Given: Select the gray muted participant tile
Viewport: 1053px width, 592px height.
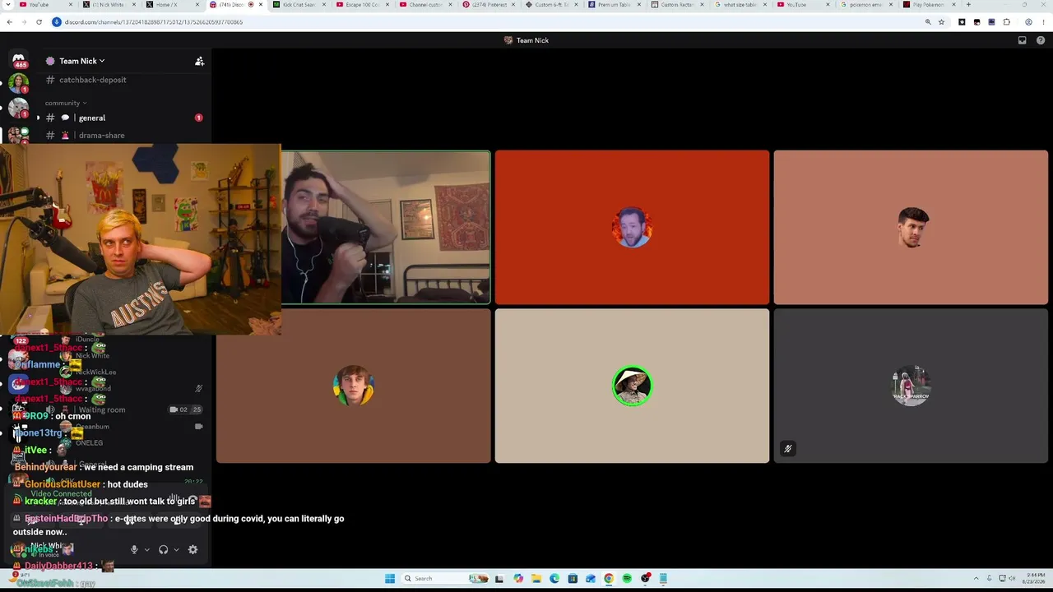Looking at the screenshot, I should click(x=911, y=386).
